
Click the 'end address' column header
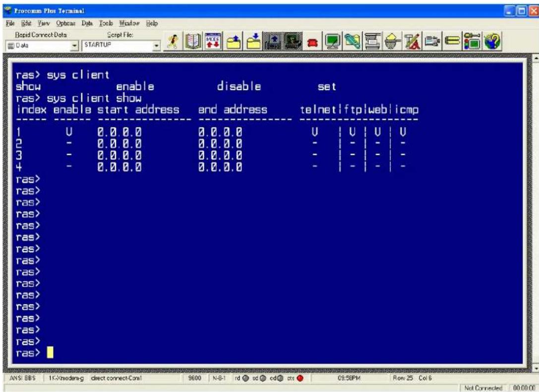pyautogui.click(x=233, y=110)
